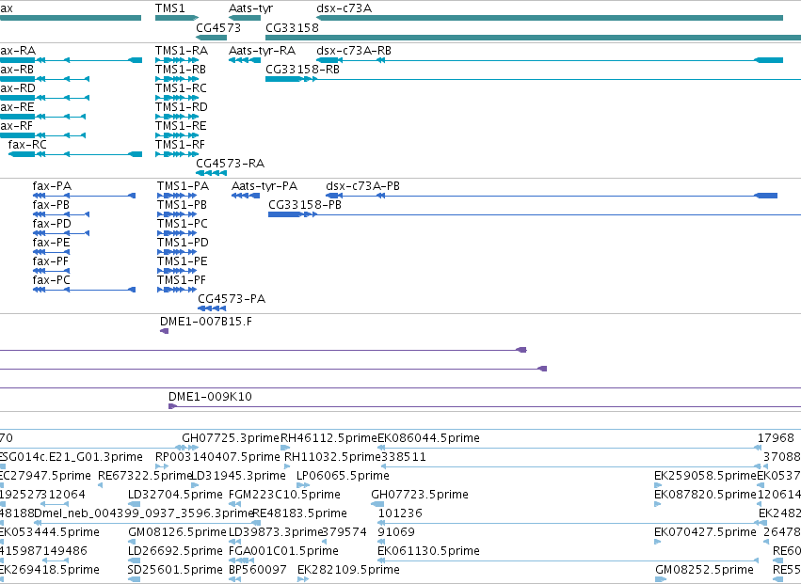Screen dimensions: 801x584
Task: Open EST RH11032.5prime
Action: tap(332, 457)
